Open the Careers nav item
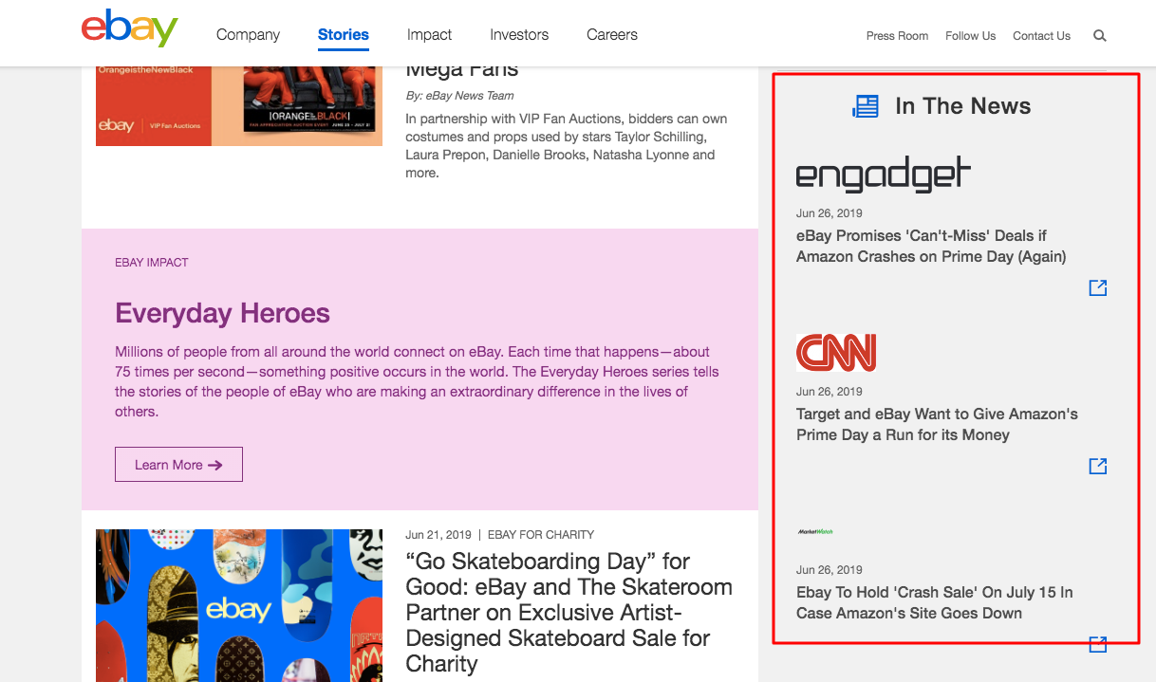 click(612, 34)
